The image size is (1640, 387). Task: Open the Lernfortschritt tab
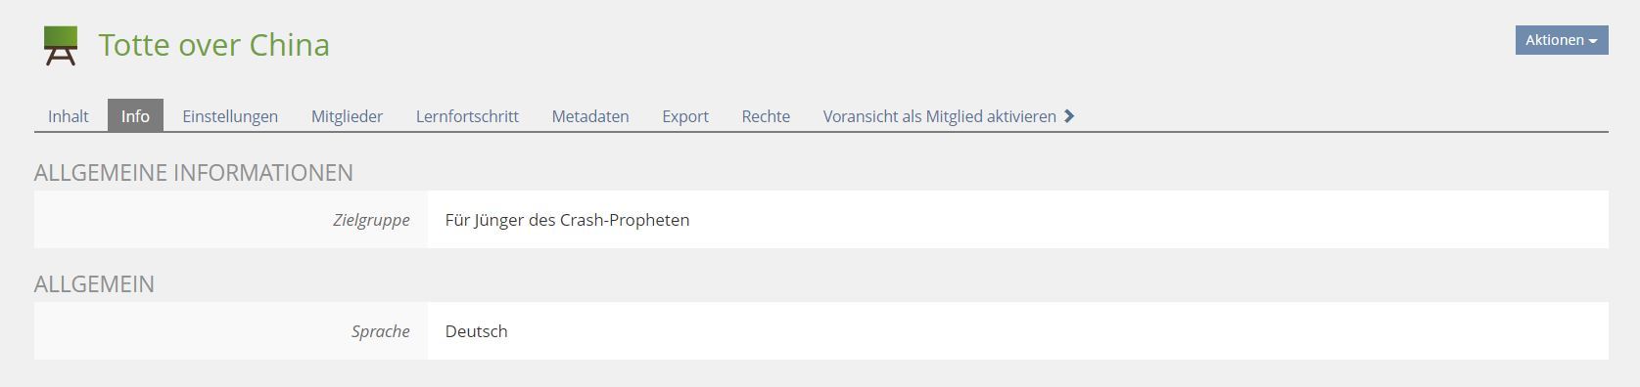[467, 115]
